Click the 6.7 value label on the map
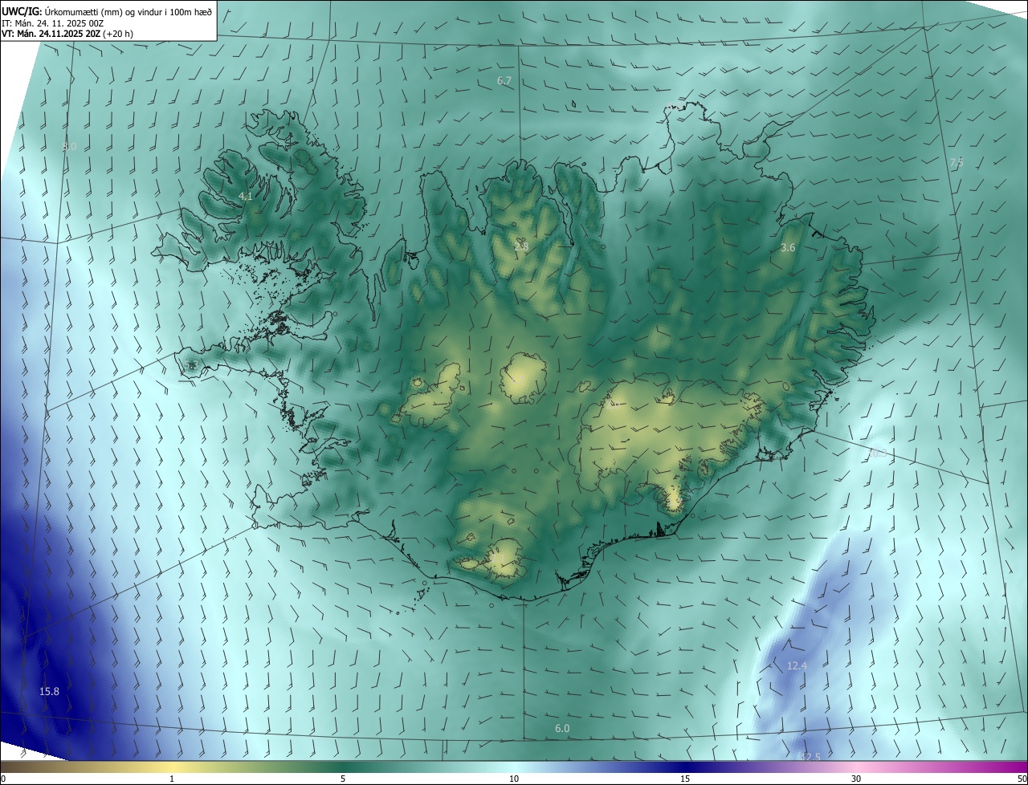This screenshot has width=1028, height=785. pos(504,81)
